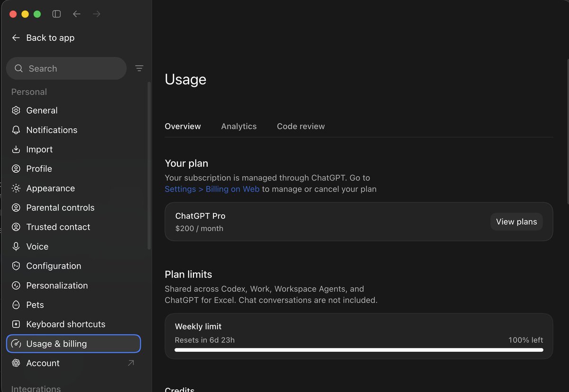
Task: Click the General gear icon
Action: pos(16,110)
